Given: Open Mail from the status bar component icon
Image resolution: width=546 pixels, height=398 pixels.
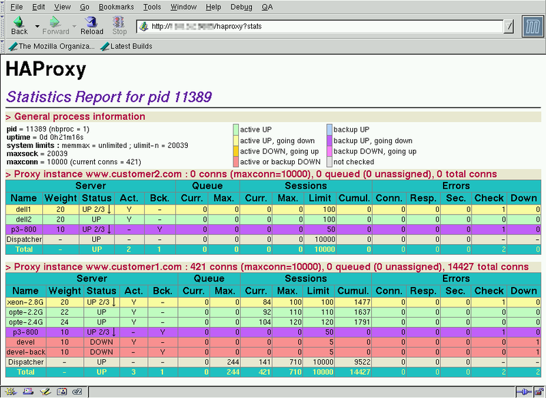Looking at the screenshot, I should click(28, 392).
